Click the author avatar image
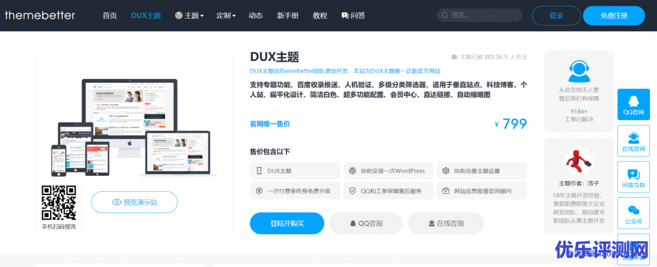 coord(579,161)
